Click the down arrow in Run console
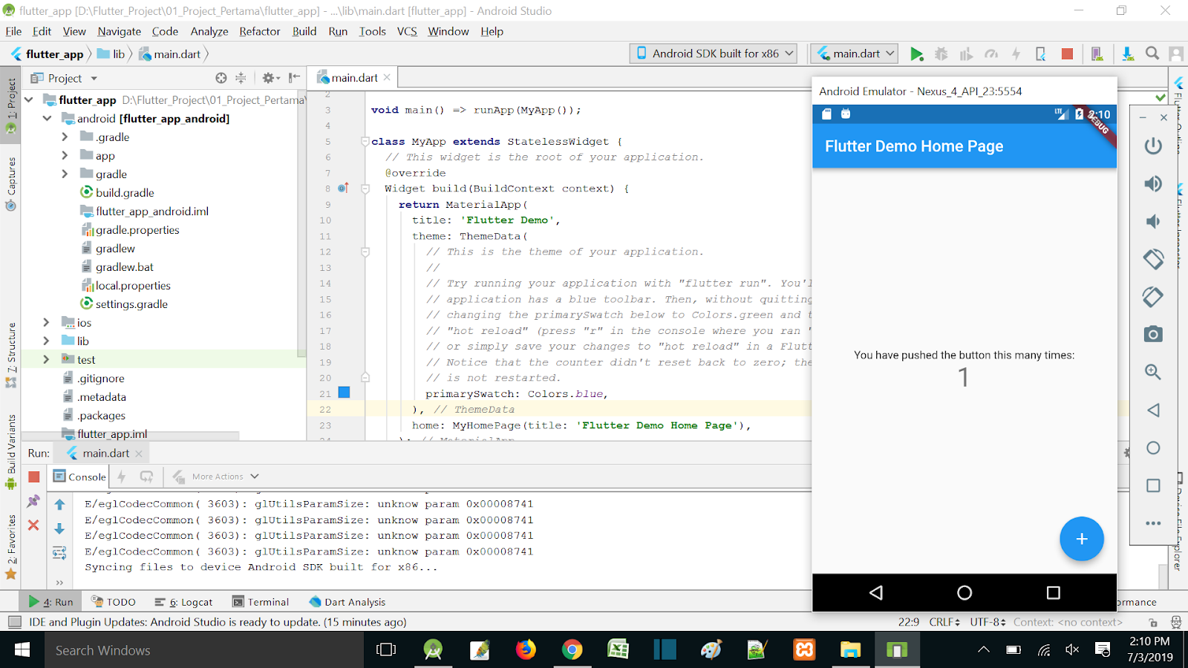This screenshot has width=1188, height=668. coord(59,528)
